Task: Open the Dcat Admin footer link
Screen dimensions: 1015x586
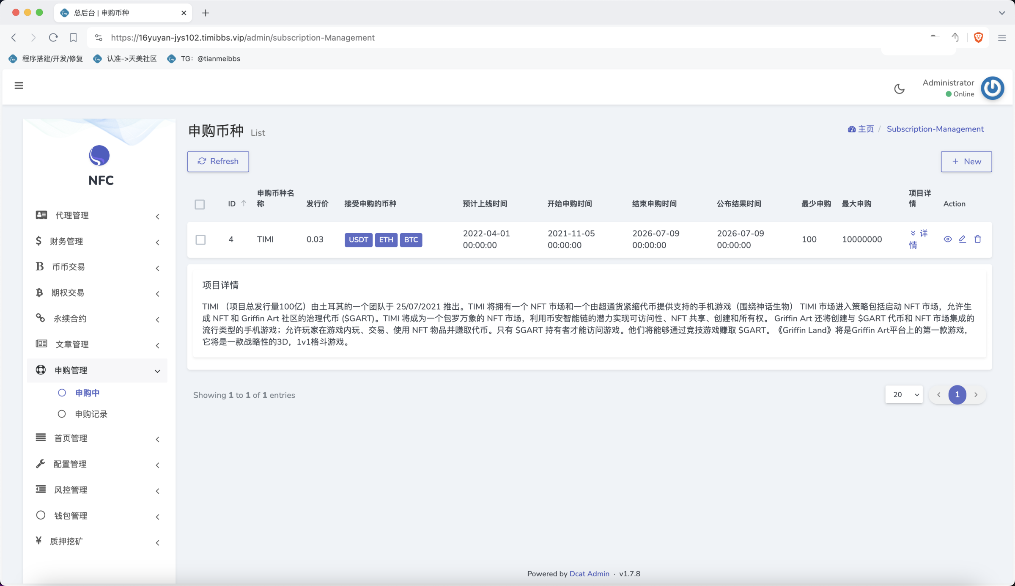Action: pyautogui.click(x=589, y=574)
